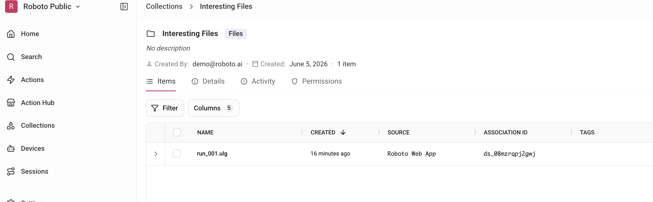Viewport: 653px width, 202px height.
Task: Open the run_001.ulg file name
Action: [212, 154]
